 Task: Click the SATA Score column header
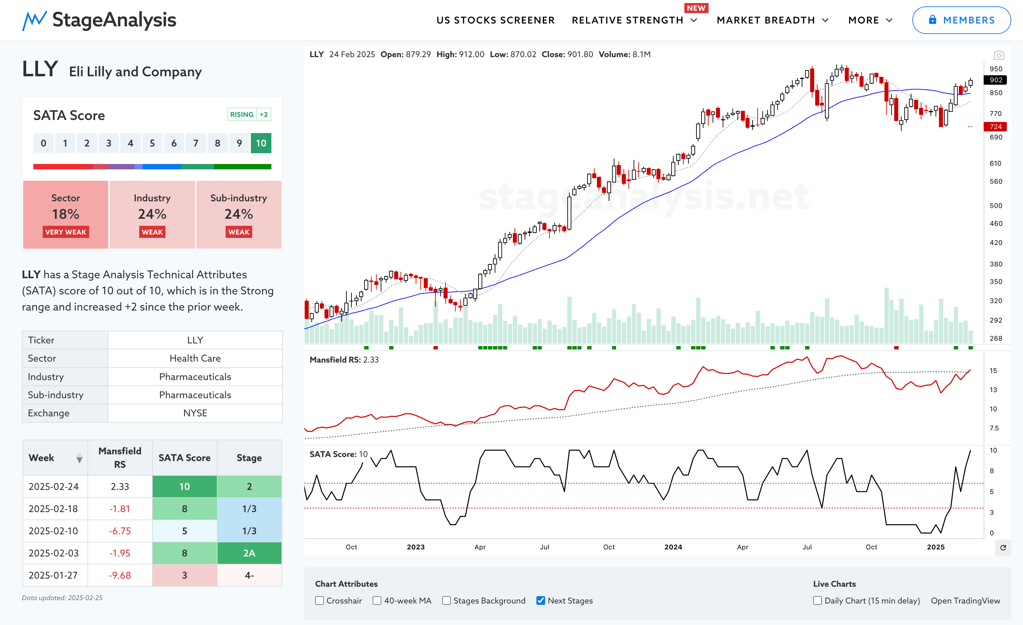[184, 458]
